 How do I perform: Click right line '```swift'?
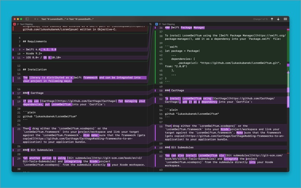tap(171, 47)
